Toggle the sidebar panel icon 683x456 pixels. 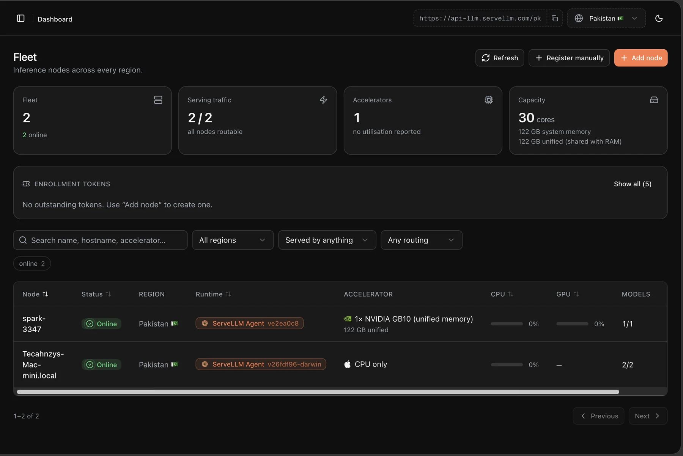pos(21,18)
